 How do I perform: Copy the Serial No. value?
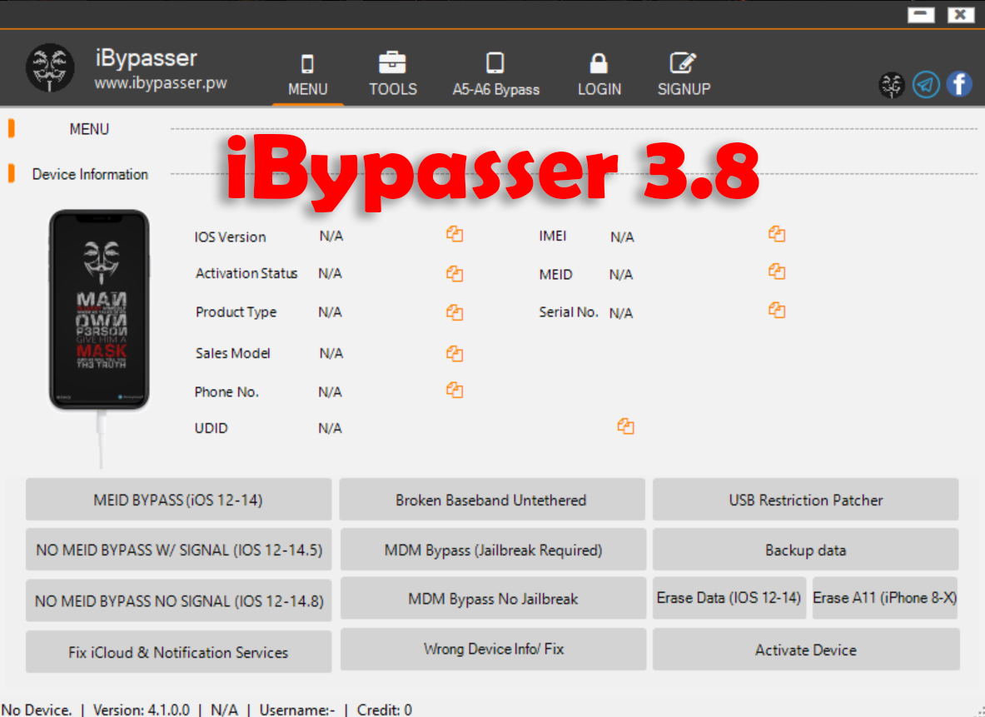tap(777, 311)
